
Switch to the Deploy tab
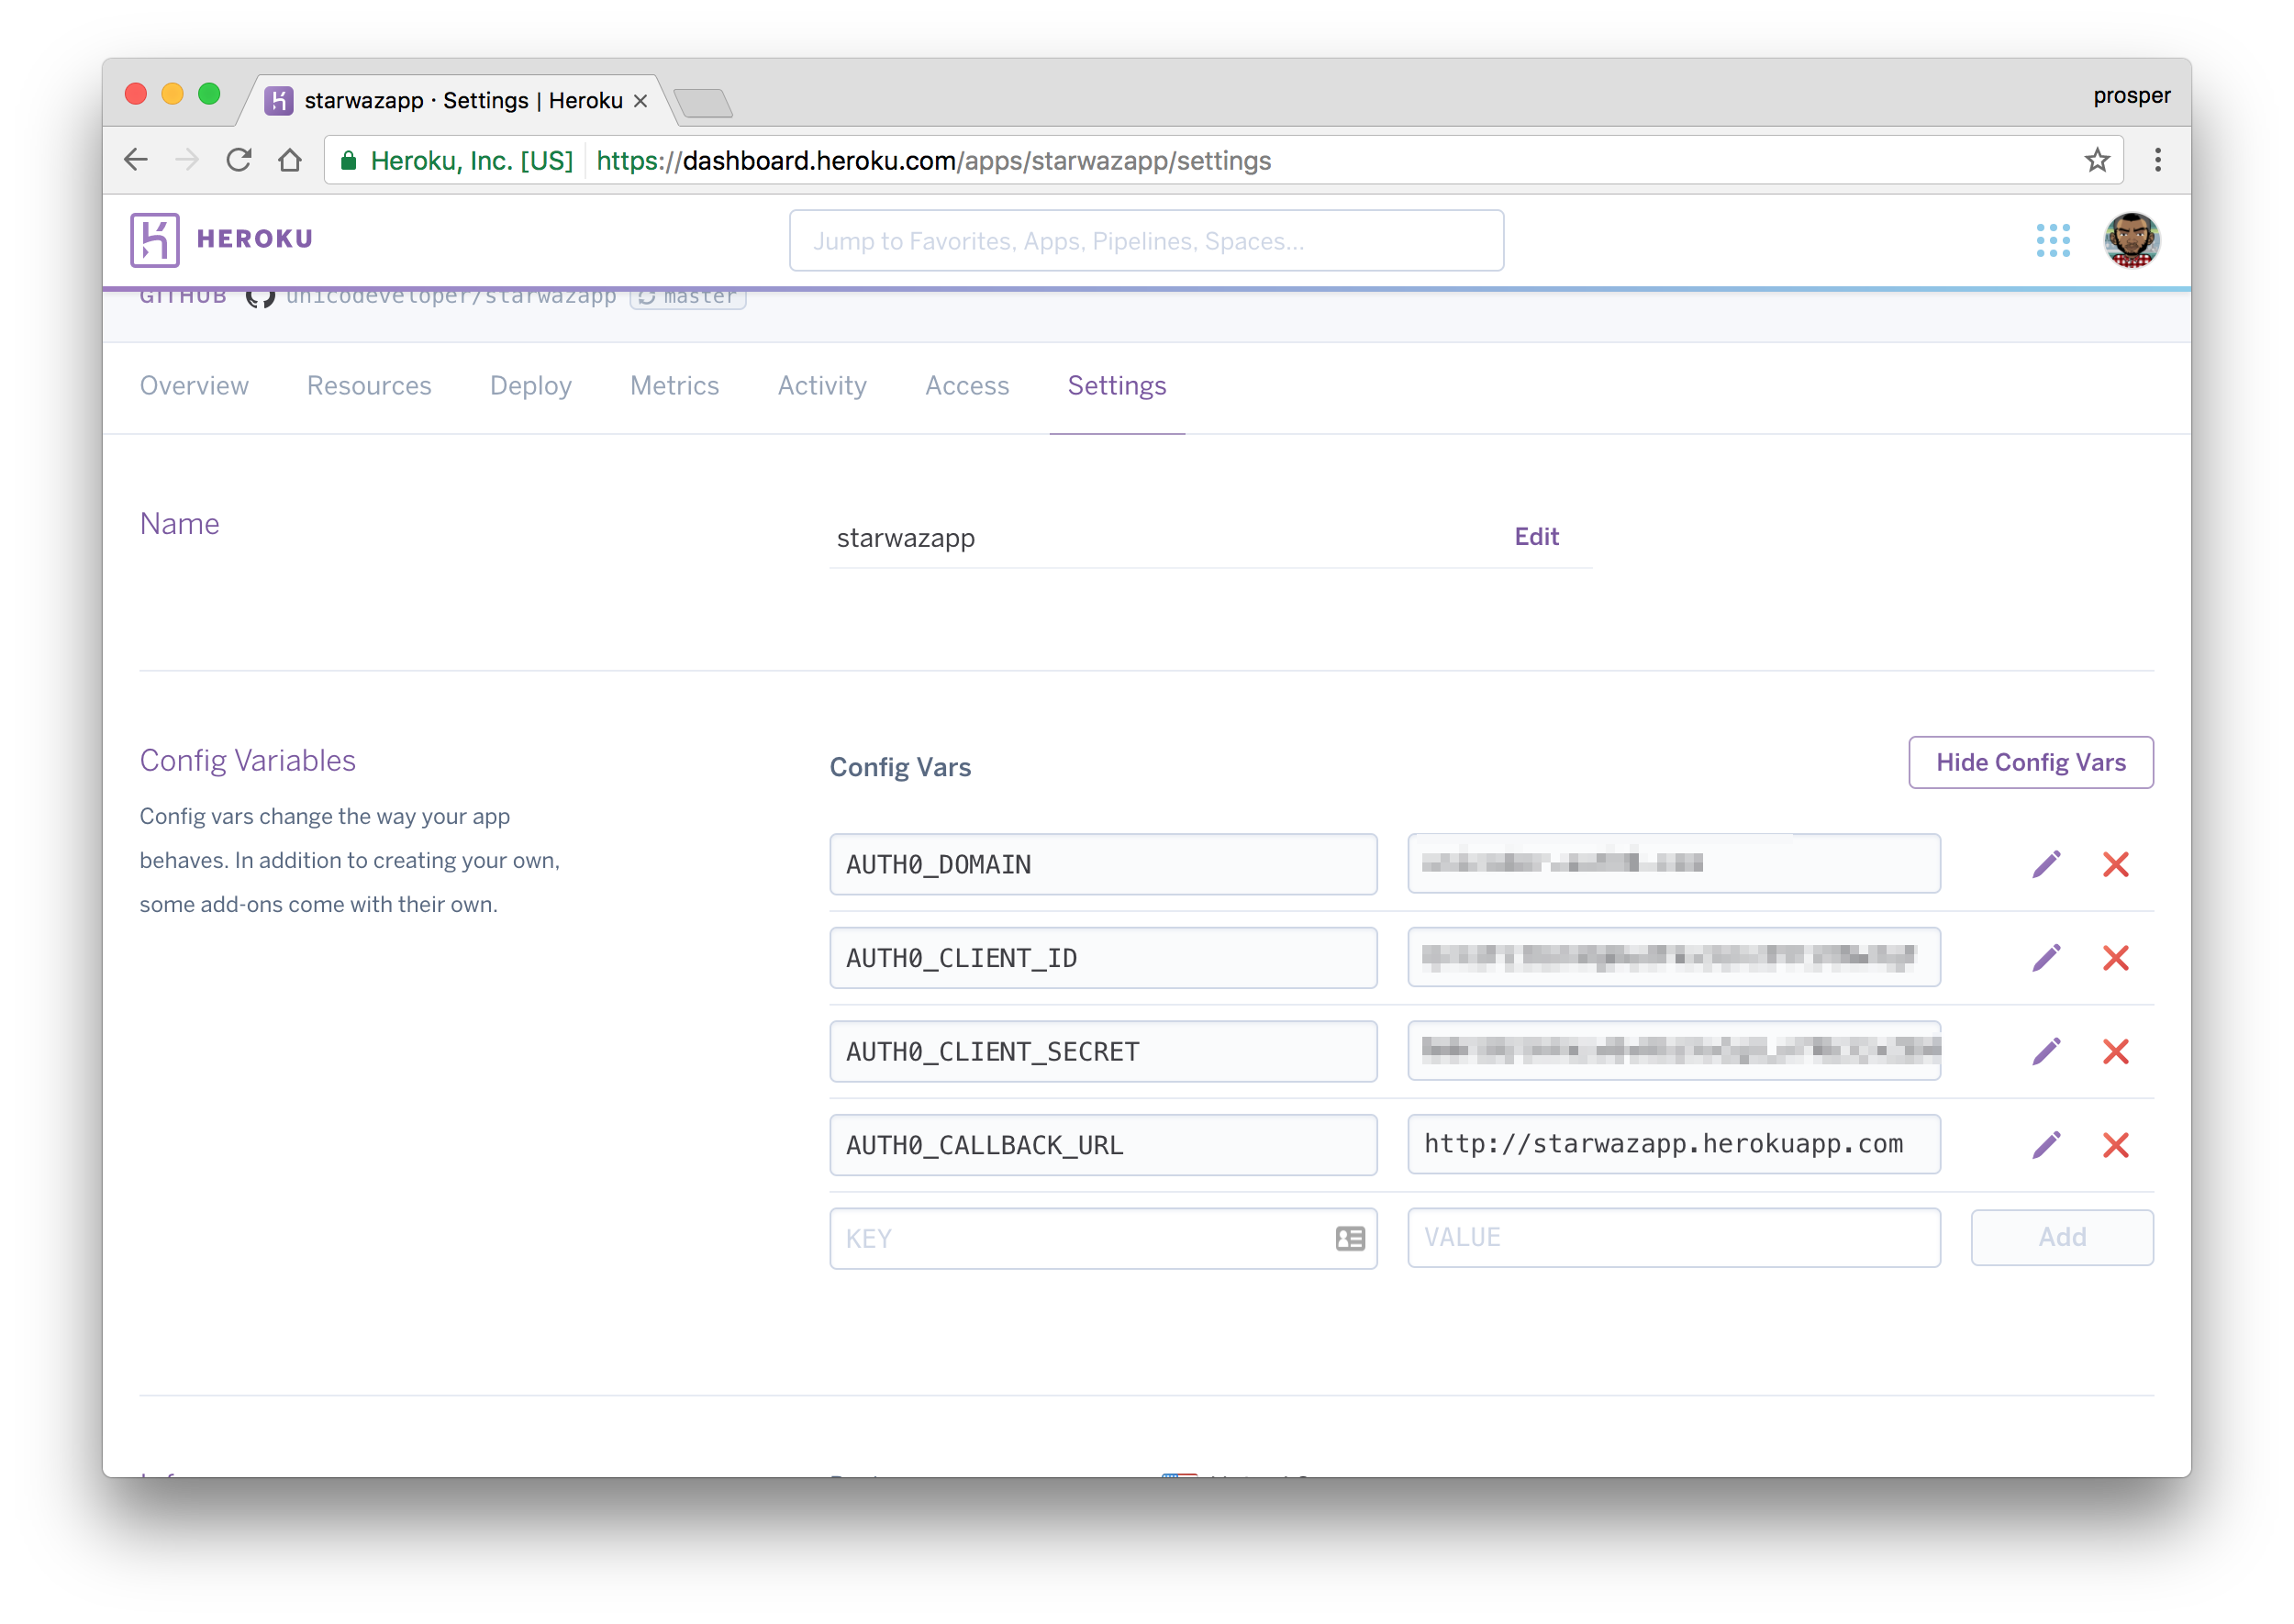click(x=530, y=386)
